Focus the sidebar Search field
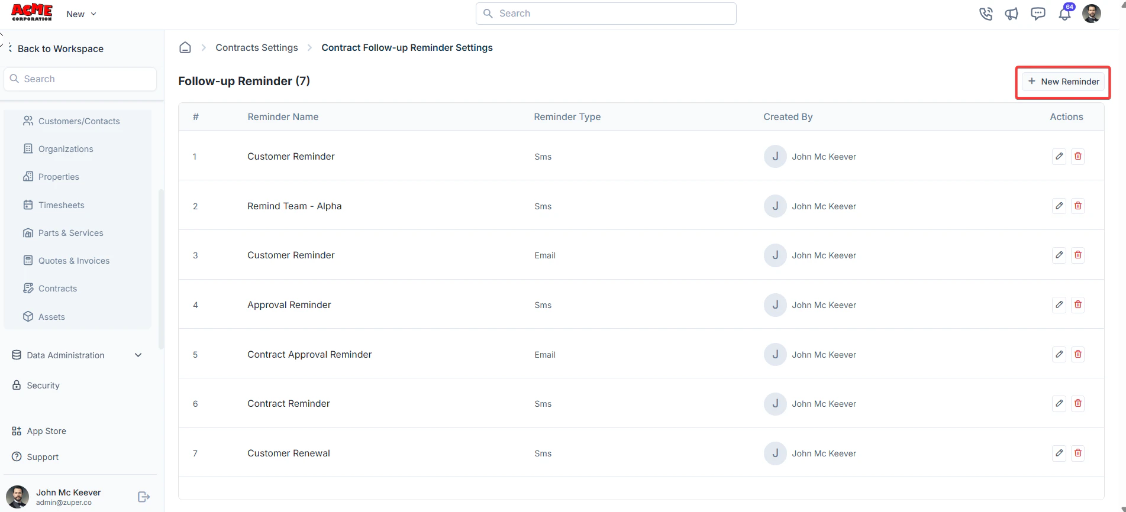This screenshot has width=1126, height=512. (80, 79)
